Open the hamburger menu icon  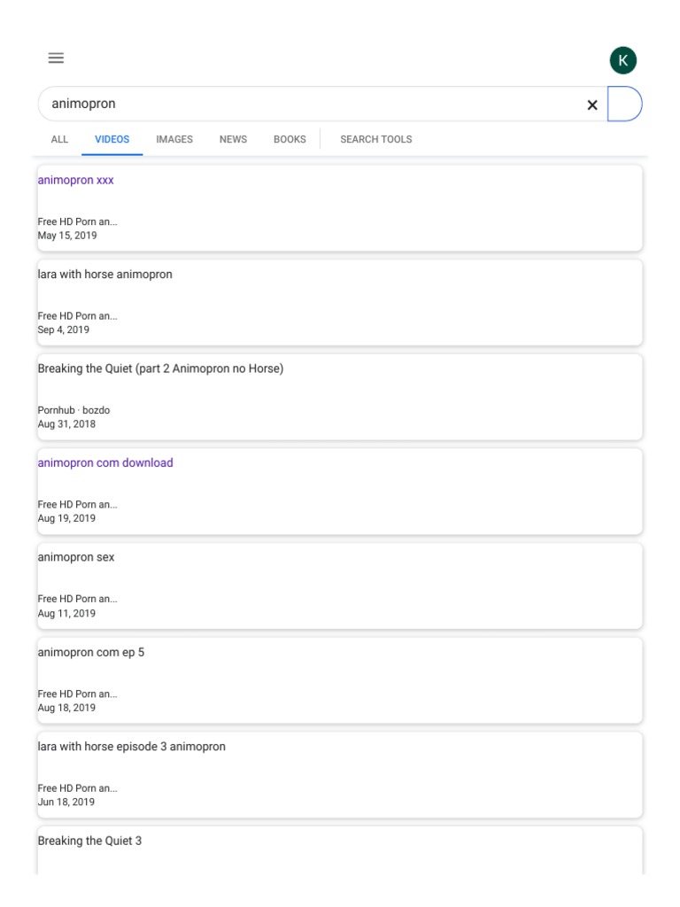(x=56, y=58)
